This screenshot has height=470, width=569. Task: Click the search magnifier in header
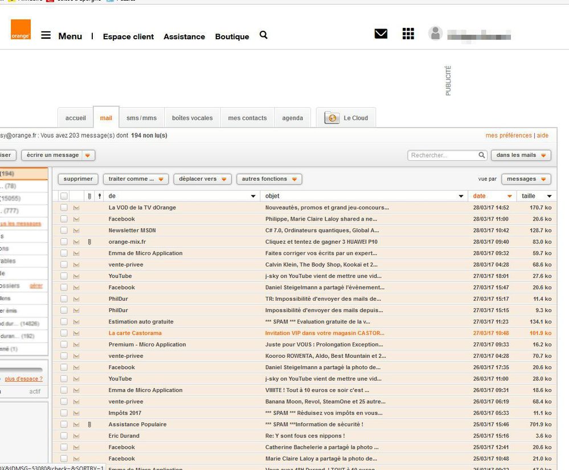tap(263, 35)
